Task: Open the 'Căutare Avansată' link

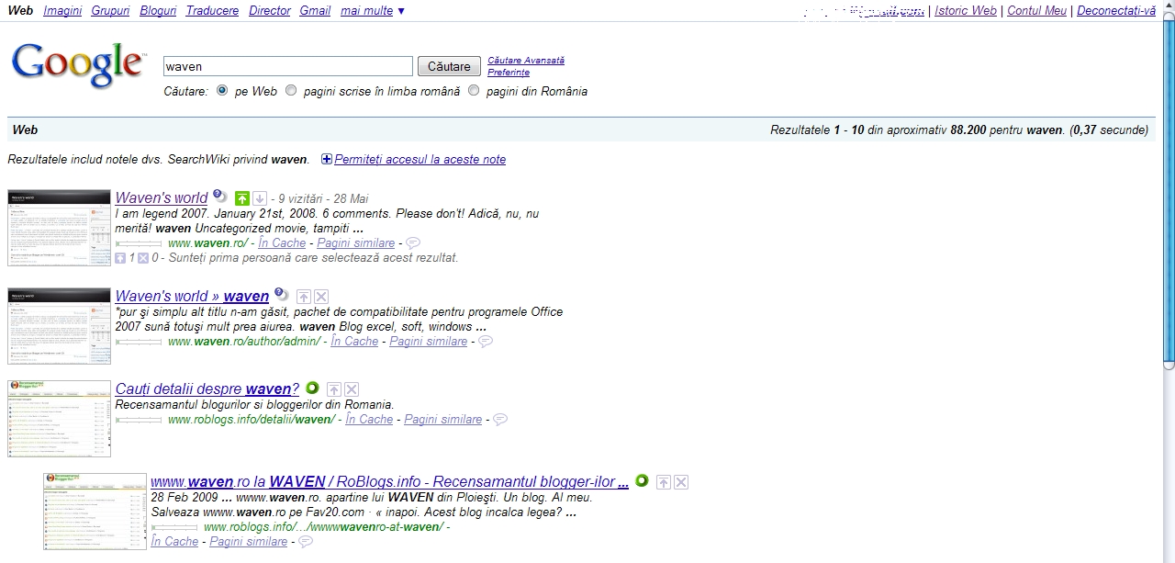Action: coord(526,61)
